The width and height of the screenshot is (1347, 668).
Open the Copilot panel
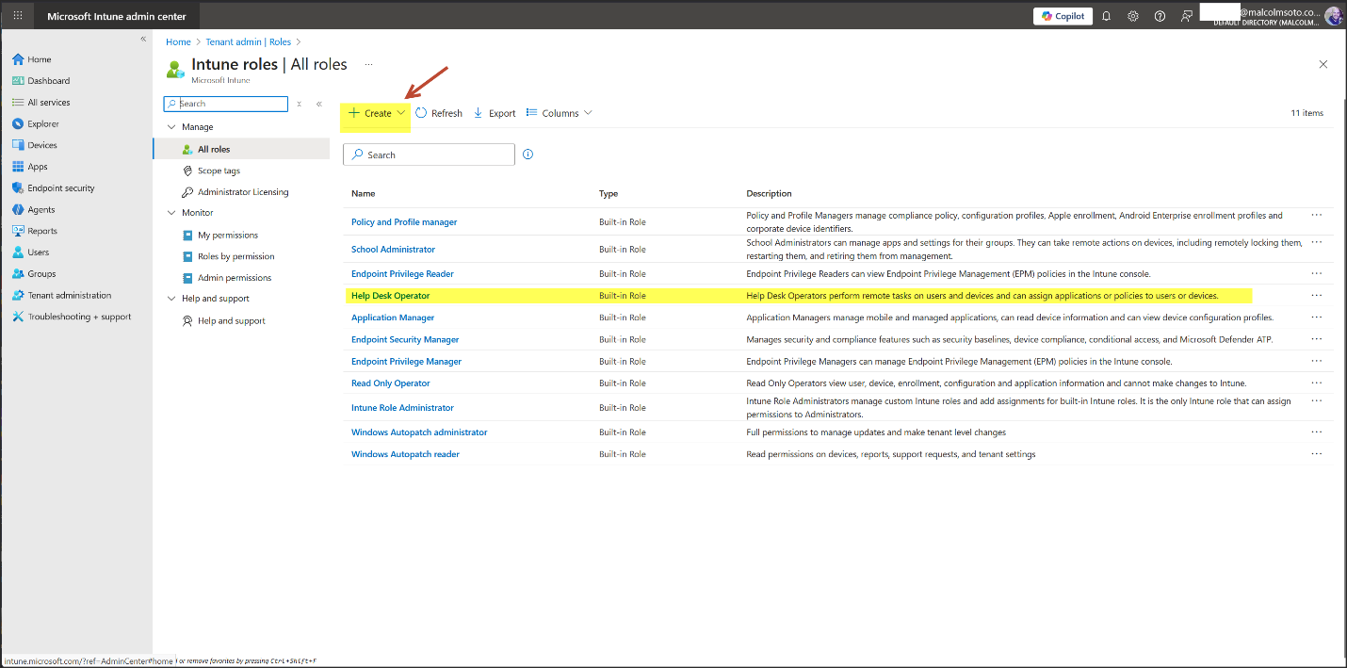pos(1063,16)
